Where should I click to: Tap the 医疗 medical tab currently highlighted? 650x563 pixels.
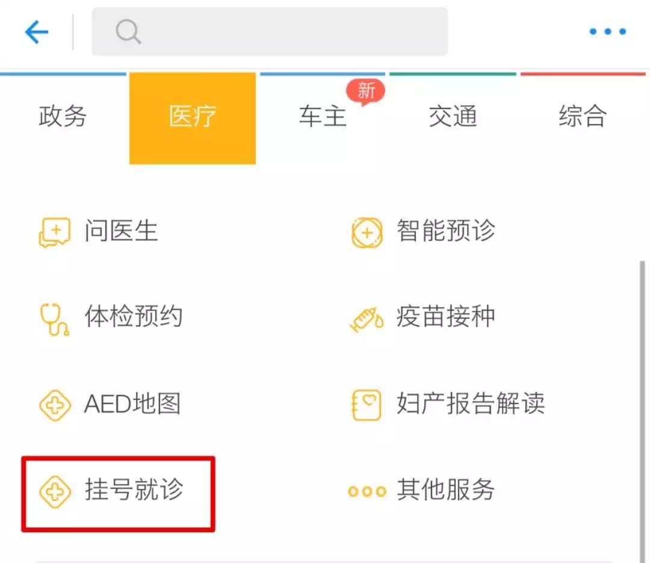click(x=193, y=117)
